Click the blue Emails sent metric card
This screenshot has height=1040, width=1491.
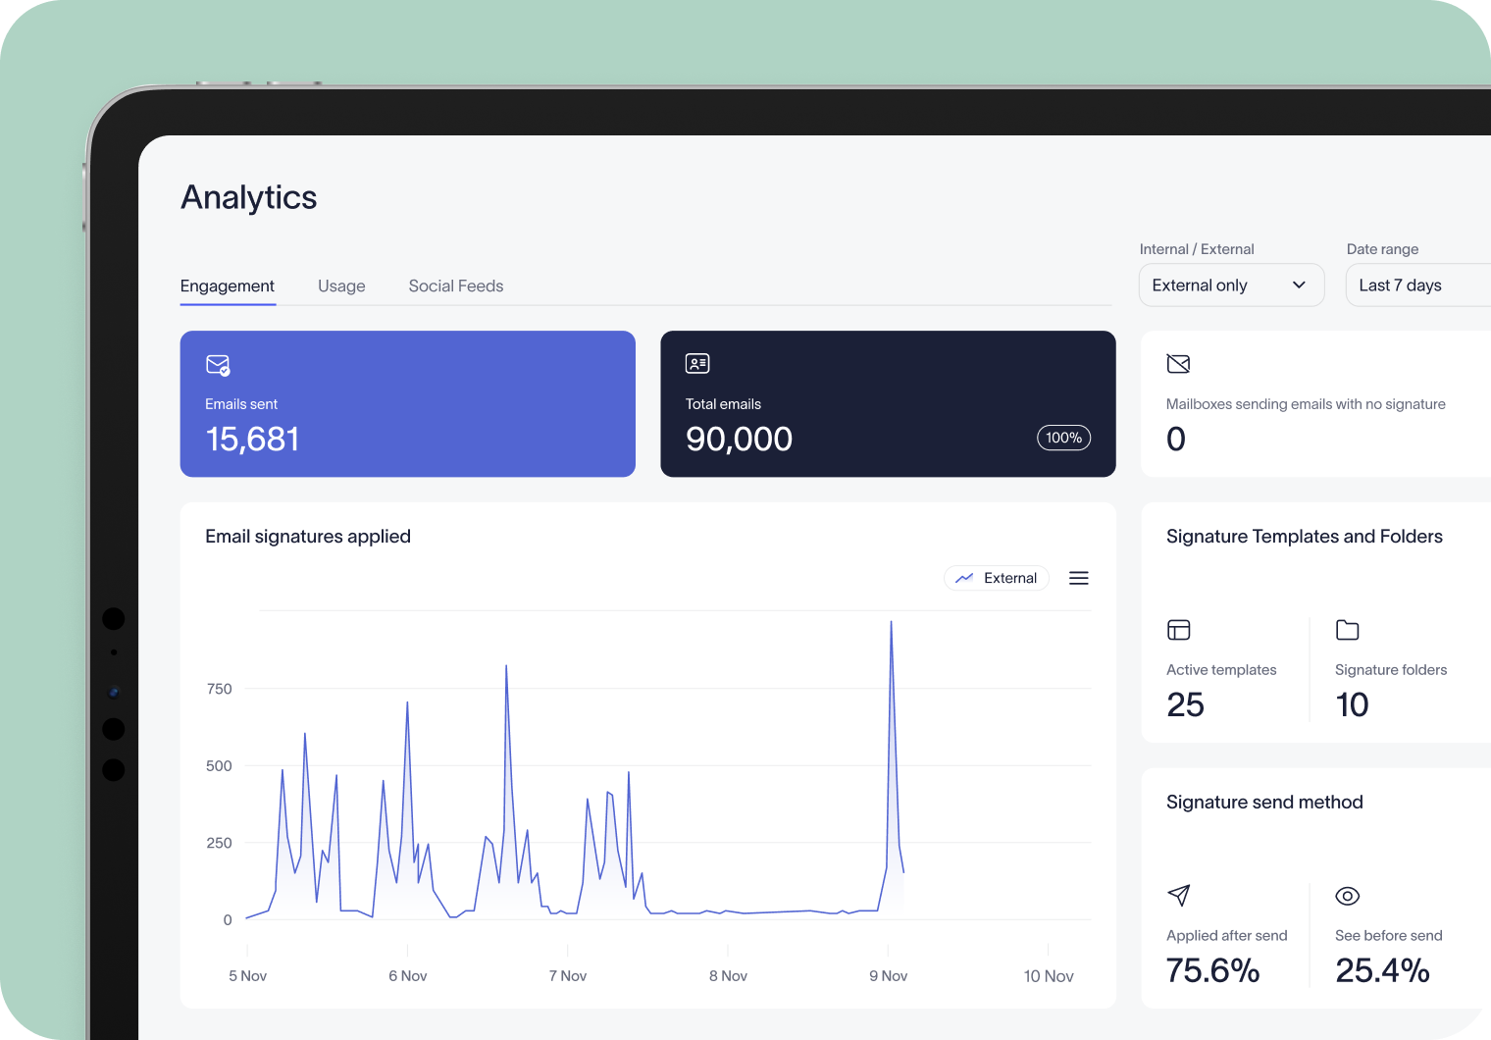[x=407, y=404]
